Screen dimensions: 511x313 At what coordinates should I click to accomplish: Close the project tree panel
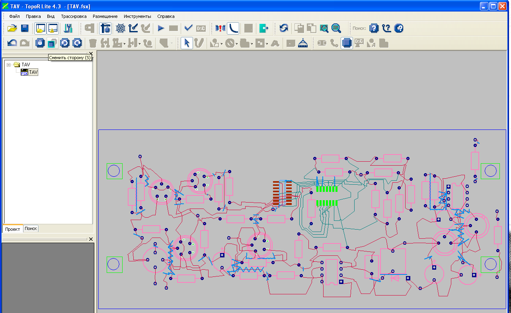tap(90, 54)
